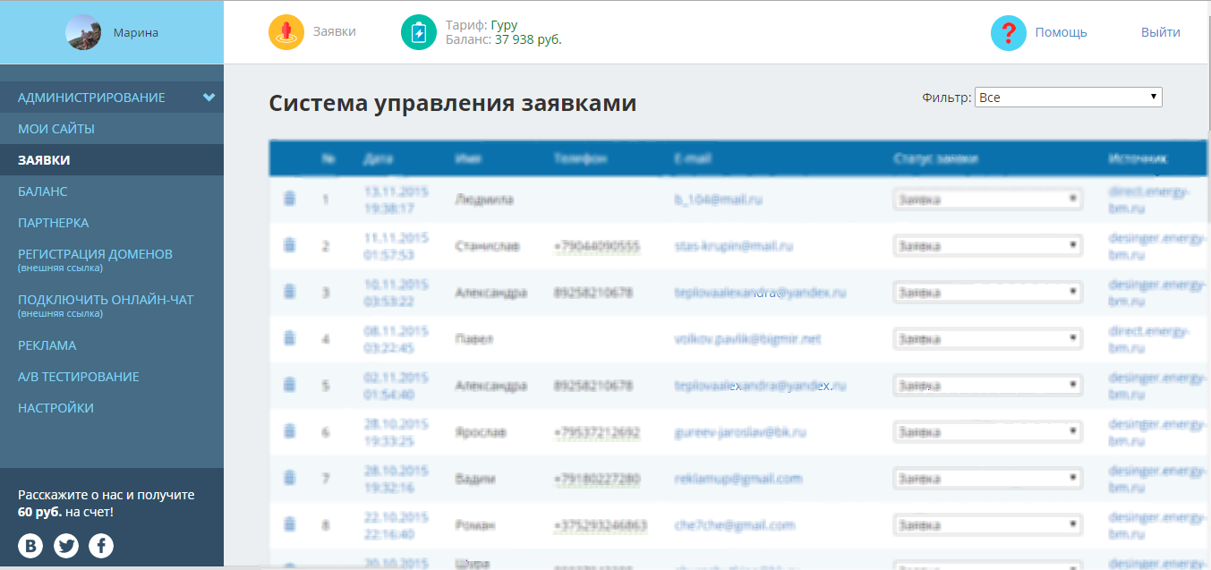Click the Заявки orange icon in header
The height and width of the screenshot is (570, 1211).
(x=286, y=32)
